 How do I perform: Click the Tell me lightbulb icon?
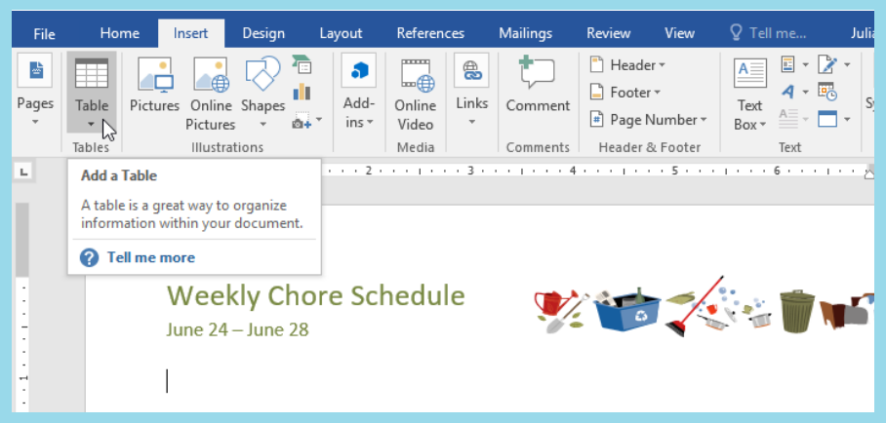coord(736,33)
